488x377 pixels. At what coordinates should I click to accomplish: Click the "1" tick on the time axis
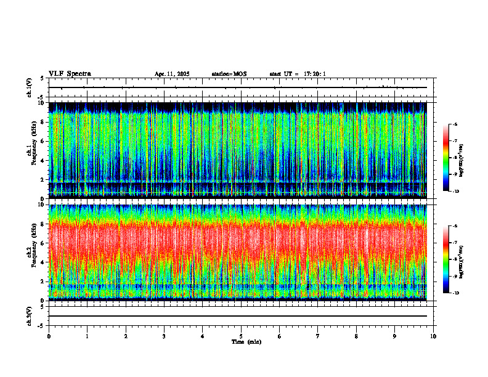click(x=87, y=336)
